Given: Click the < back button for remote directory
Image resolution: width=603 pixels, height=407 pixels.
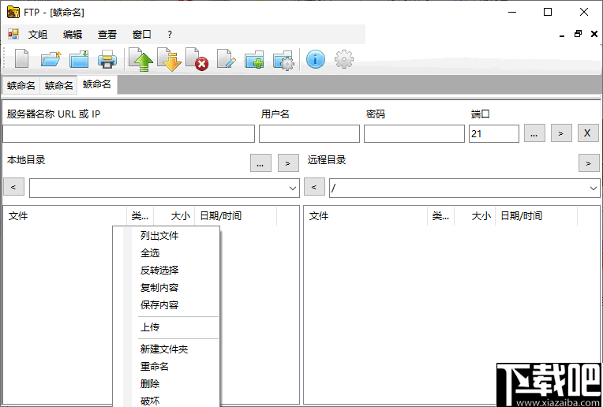Looking at the screenshot, I should (314, 187).
